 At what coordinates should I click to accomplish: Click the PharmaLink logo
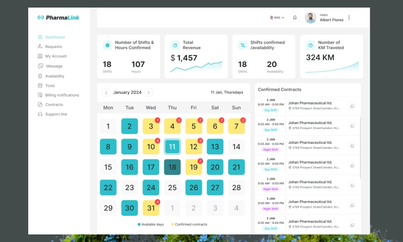click(x=58, y=18)
